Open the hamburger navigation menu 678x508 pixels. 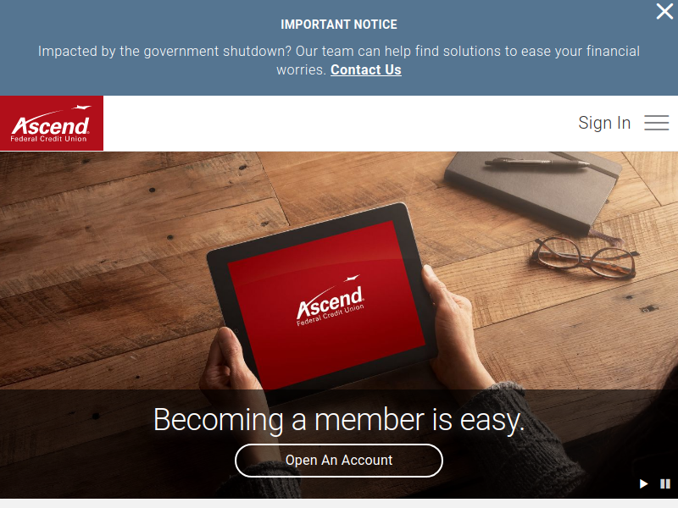tap(656, 123)
